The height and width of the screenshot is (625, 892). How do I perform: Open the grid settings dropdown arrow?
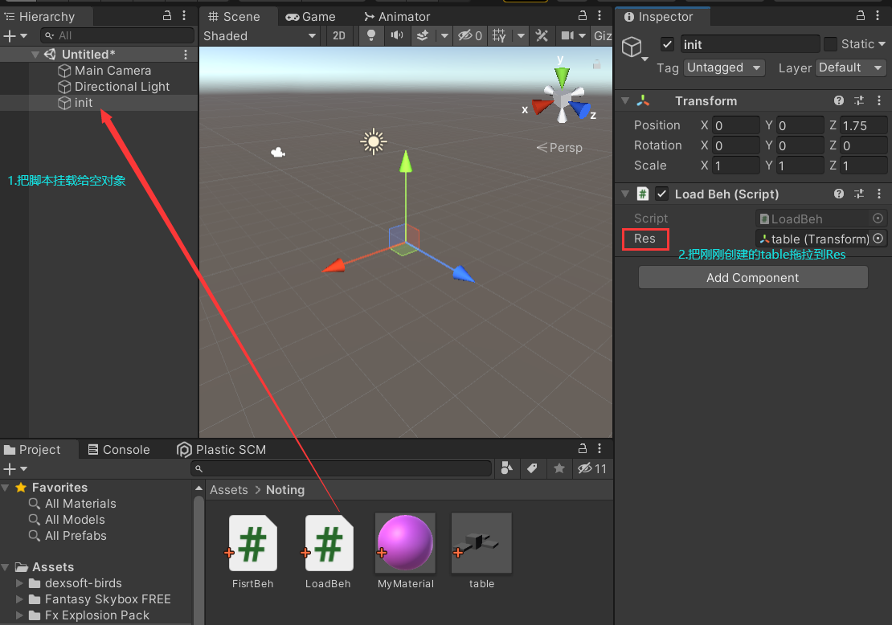click(521, 36)
